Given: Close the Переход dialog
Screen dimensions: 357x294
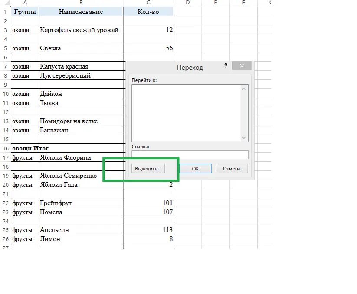Looking at the screenshot, I should pyautogui.click(x=242, y=66).
